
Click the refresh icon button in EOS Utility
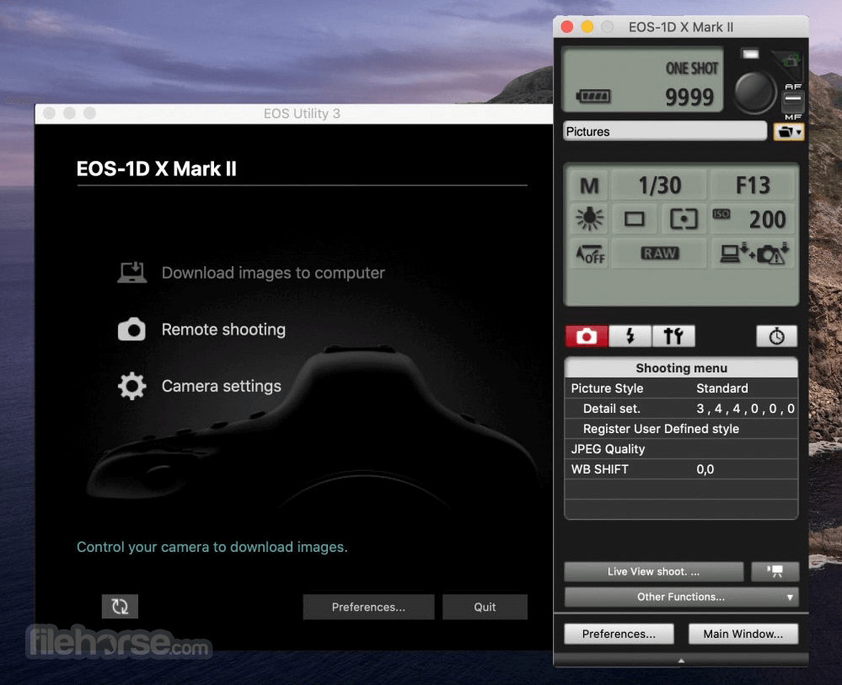tap(120, 607)
